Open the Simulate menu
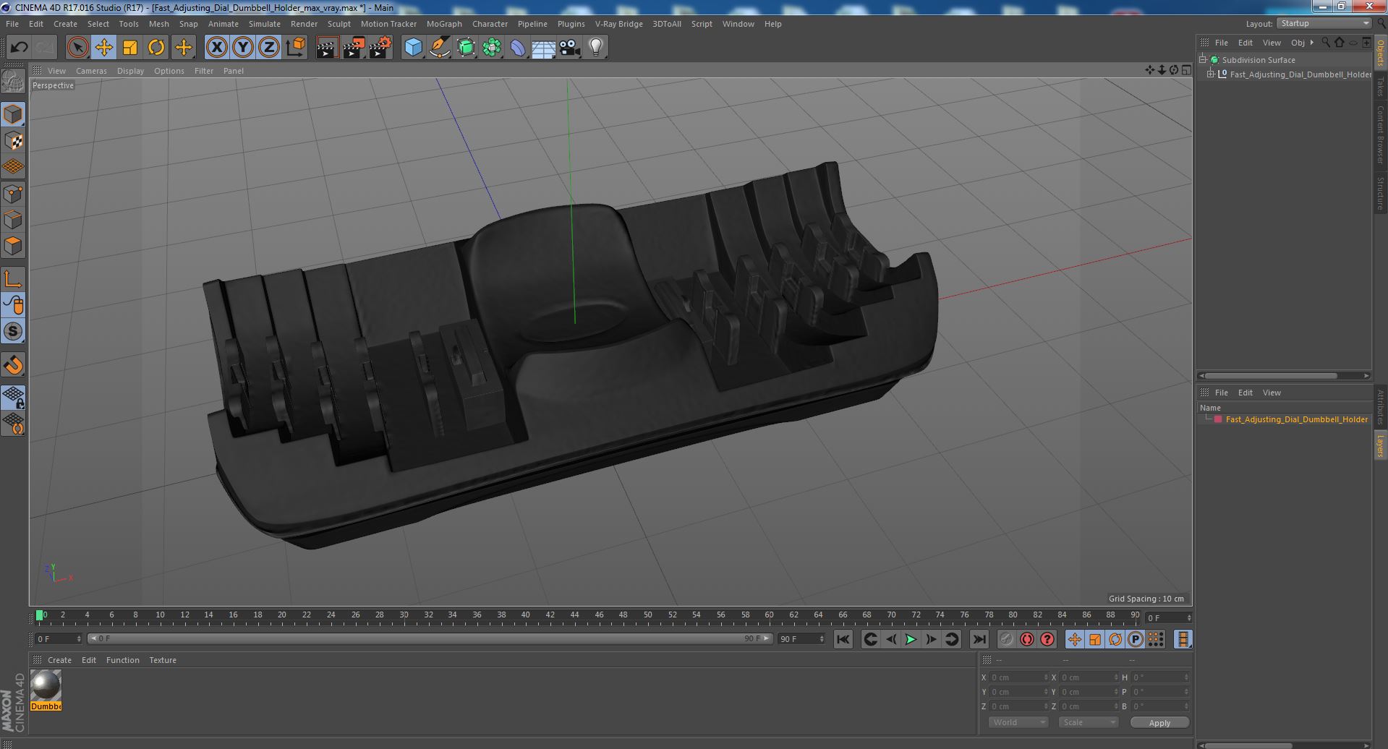The image size is (1388, 749). [265, 24]
